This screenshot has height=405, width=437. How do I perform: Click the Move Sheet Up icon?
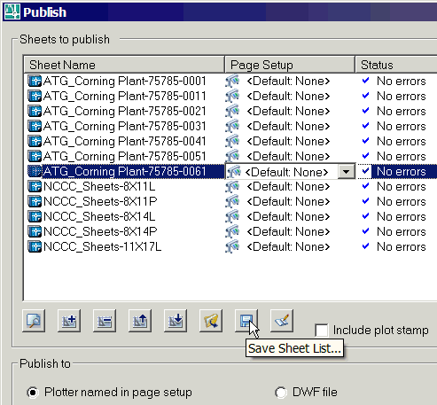pos(140,321)
